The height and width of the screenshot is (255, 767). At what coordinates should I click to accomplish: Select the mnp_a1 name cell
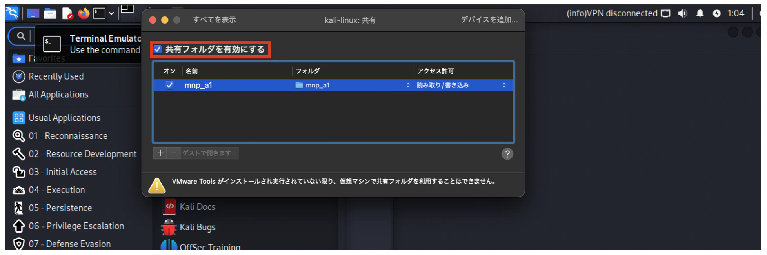click(x=198, y=85)
